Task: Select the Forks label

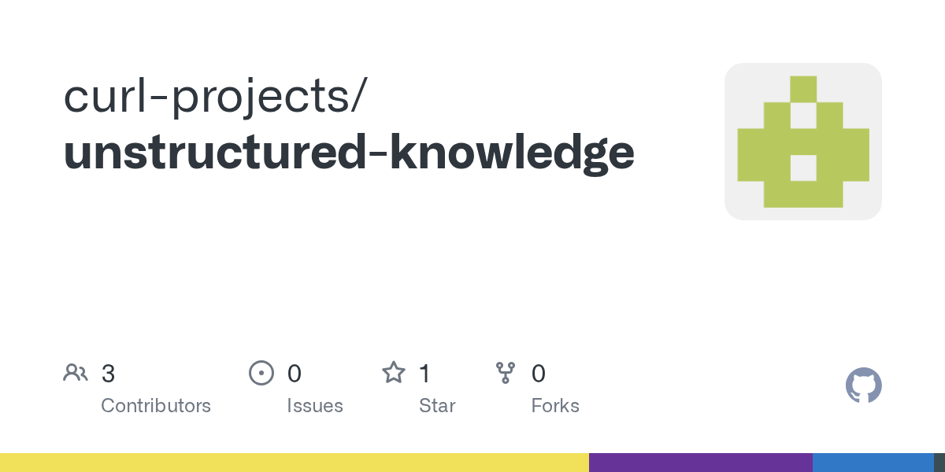Action: coord(555,406)
